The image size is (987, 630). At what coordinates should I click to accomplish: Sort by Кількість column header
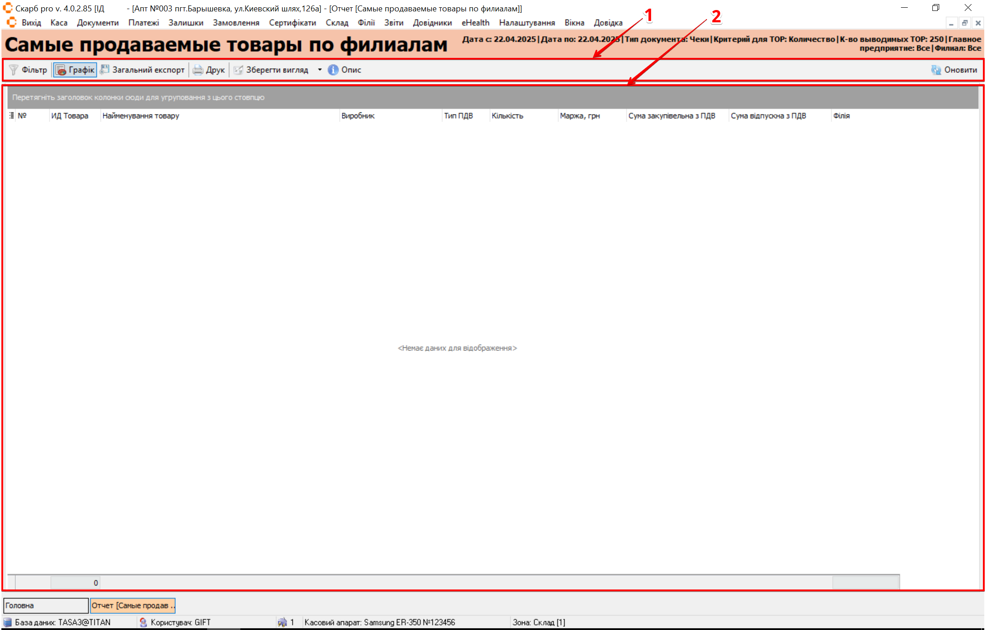click(x=507, y=116)
